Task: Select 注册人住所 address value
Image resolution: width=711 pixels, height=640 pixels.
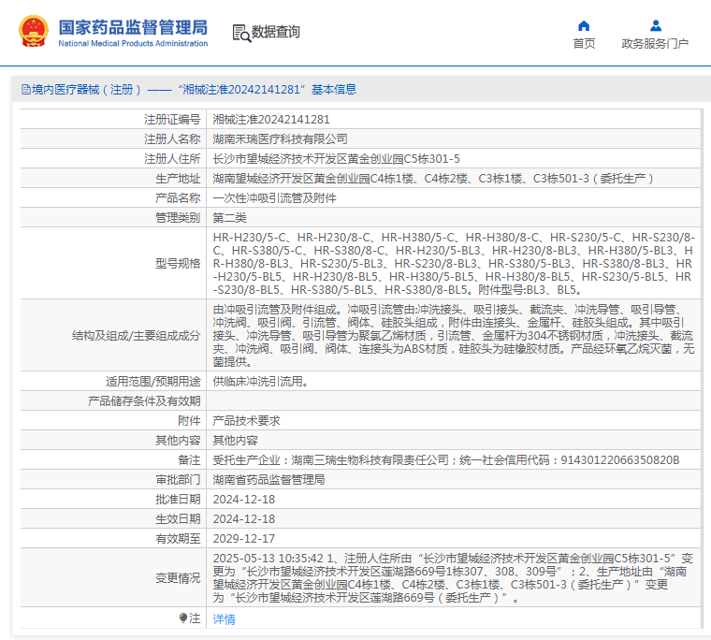Action: coord(336,159)
